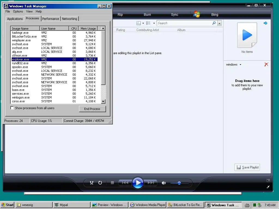Click the Contributing Artist column header
279x209 pixels.
point(148,30)
